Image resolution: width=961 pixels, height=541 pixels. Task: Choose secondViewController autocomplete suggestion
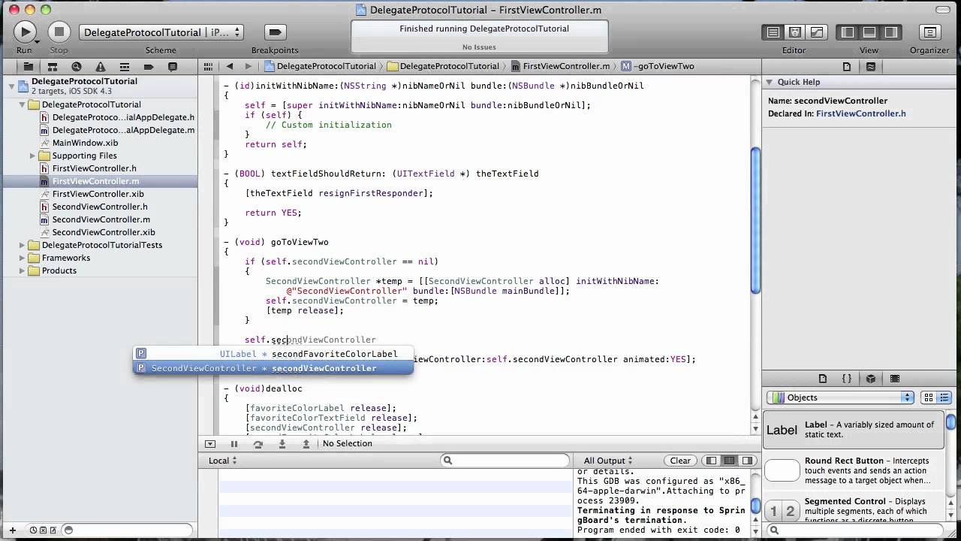point(273,368)
